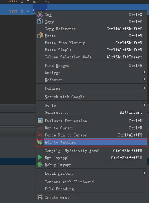Choose File Encoding entry
149x203 pixels.
[91, 189]
